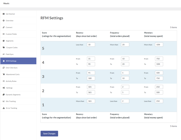The height and width of the screenshot is (140, 181).
Task: Click score 1 Monetary less-than field
Action: [x=159, y=101]
